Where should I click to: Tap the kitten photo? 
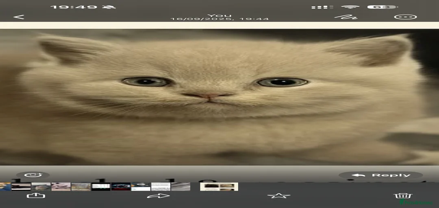(219, 97)
